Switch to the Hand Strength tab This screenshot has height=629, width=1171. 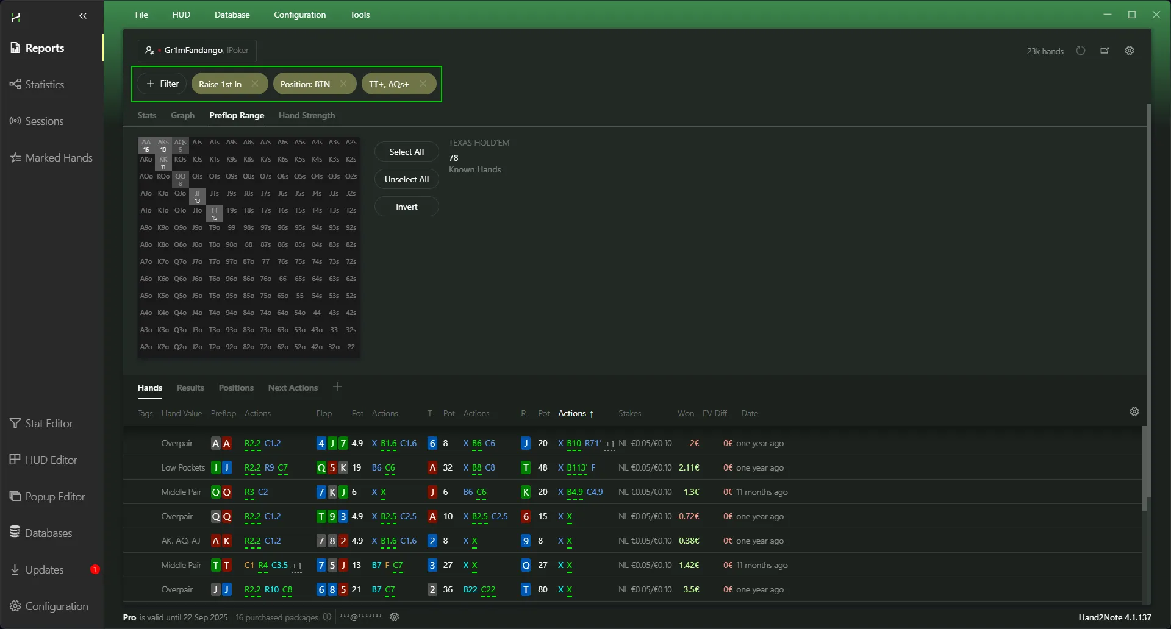307,116
